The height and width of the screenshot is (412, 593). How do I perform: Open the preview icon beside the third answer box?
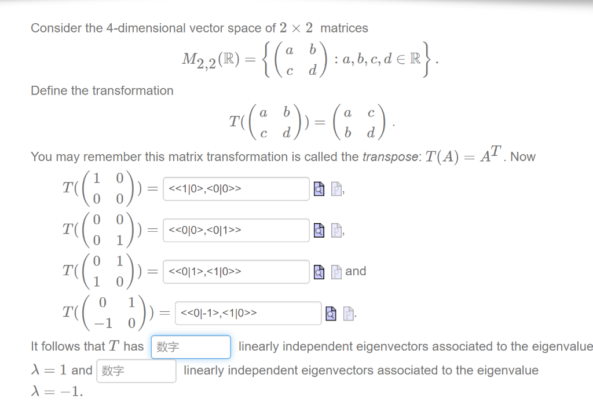coord(319,271)
